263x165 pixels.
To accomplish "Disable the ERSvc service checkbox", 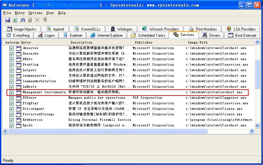I will pyautogui.click(x=11, y=59).
